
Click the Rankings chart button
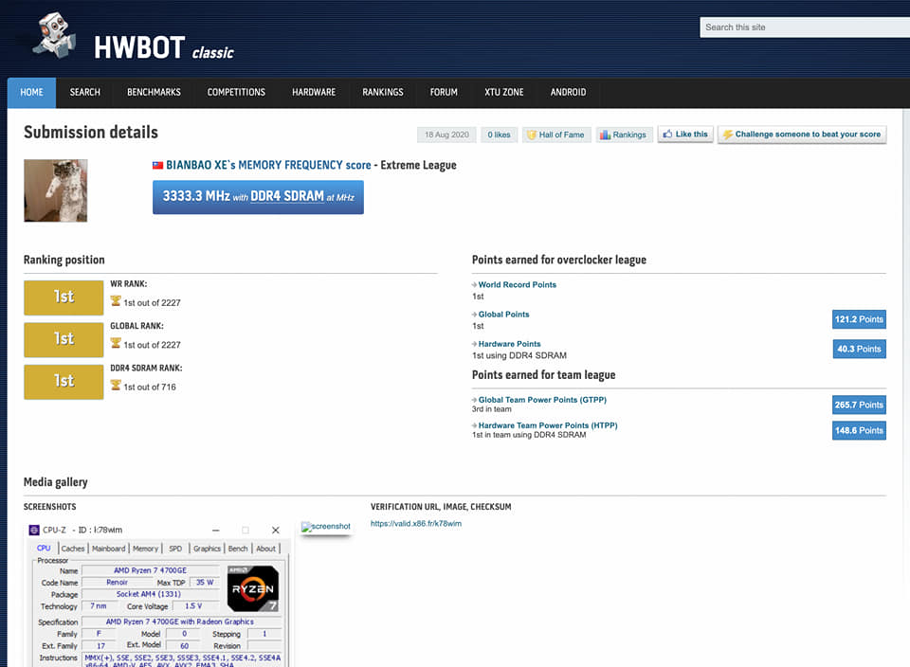624,135
